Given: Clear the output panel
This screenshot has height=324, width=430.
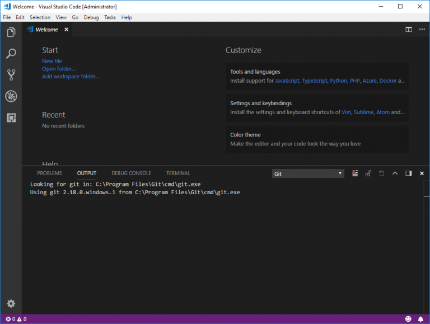Looking at the screenshot, I should 354,173.
